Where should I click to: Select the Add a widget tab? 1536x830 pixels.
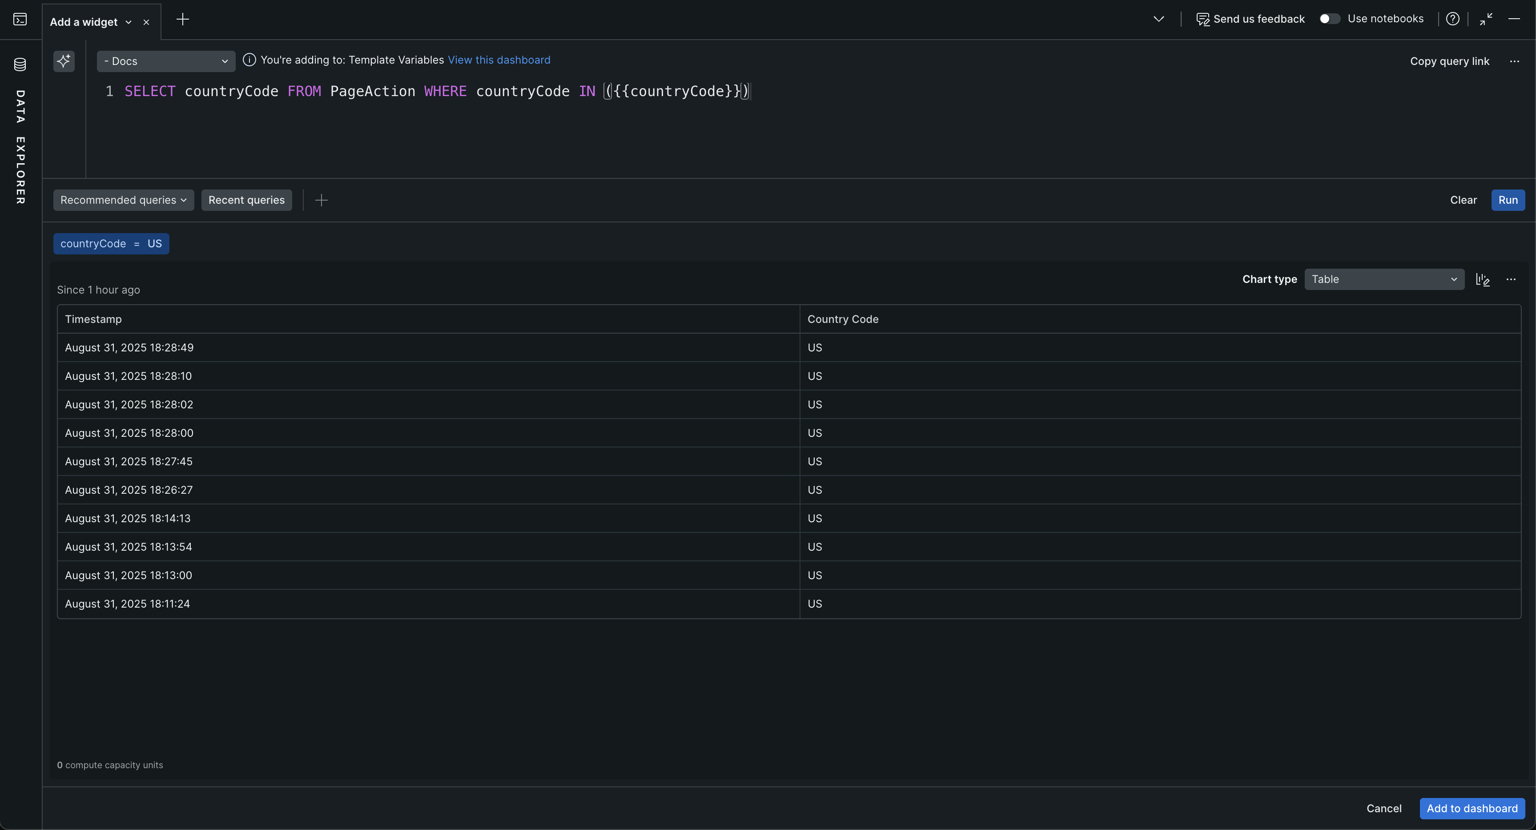point(84,22)
